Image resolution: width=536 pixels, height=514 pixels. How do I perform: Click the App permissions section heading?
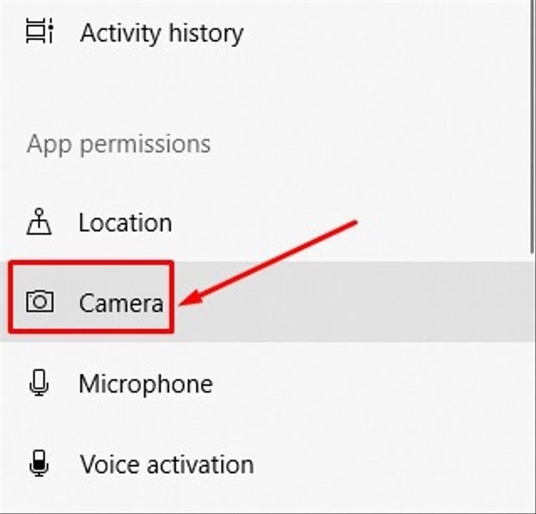tap(119, 145)
